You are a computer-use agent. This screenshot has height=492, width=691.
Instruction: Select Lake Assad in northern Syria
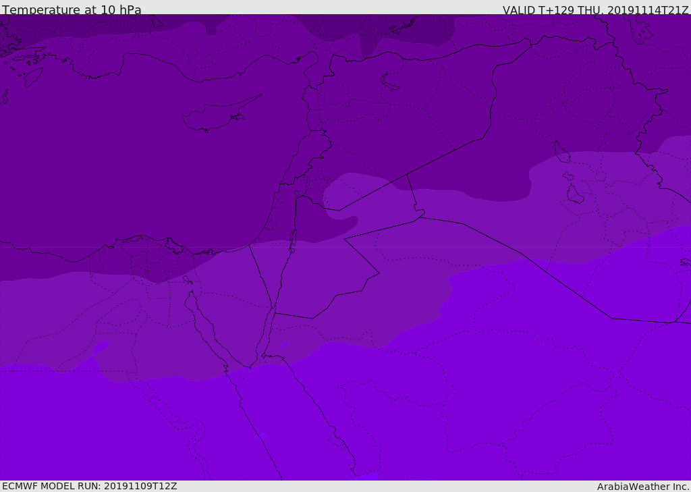(x=390, y=82)
